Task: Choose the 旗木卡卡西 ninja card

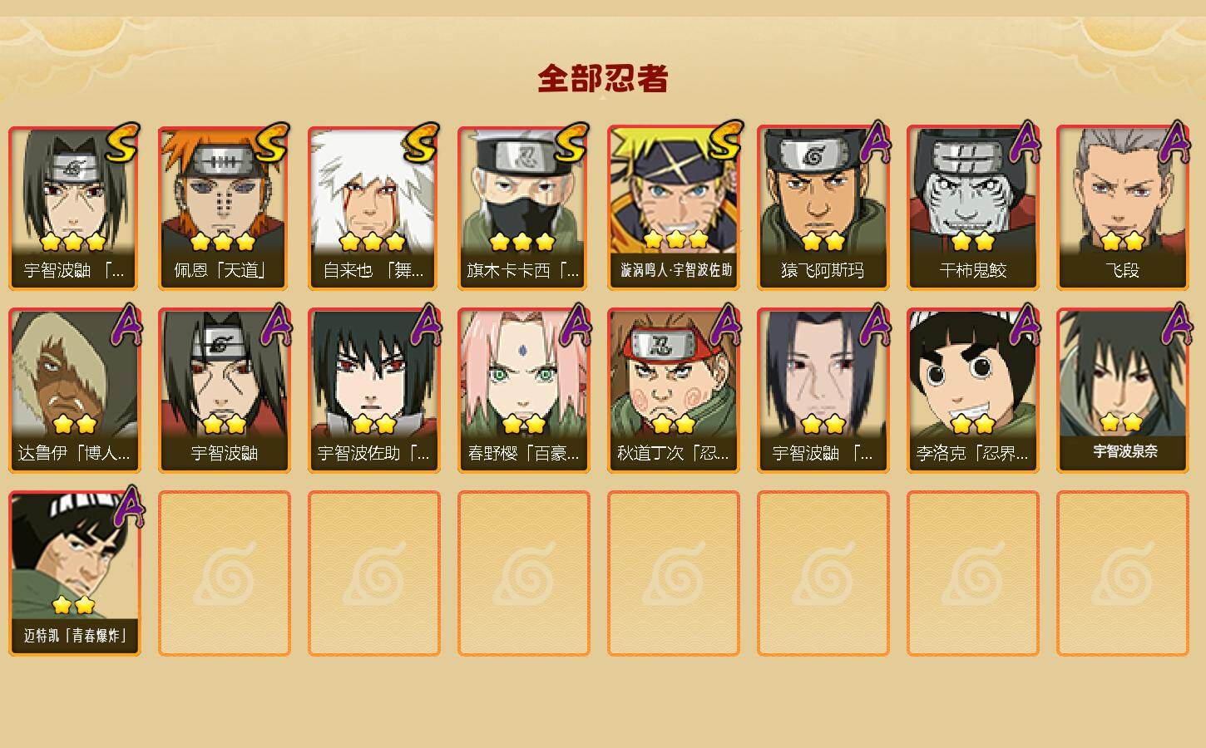Action: (x=523, y=208)
